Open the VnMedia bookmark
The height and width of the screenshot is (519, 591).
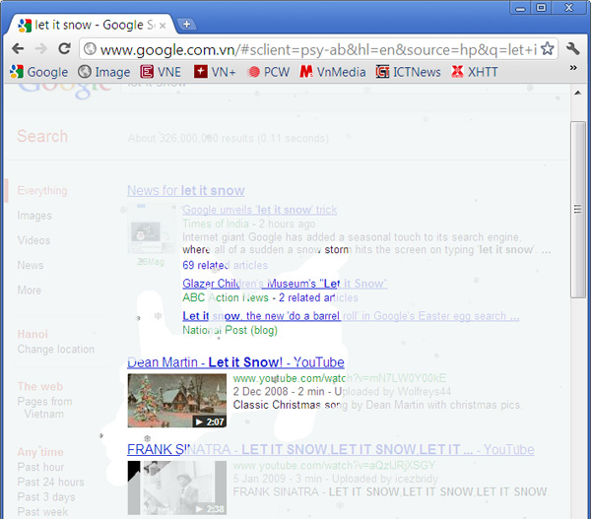click(x=333, y=72)
